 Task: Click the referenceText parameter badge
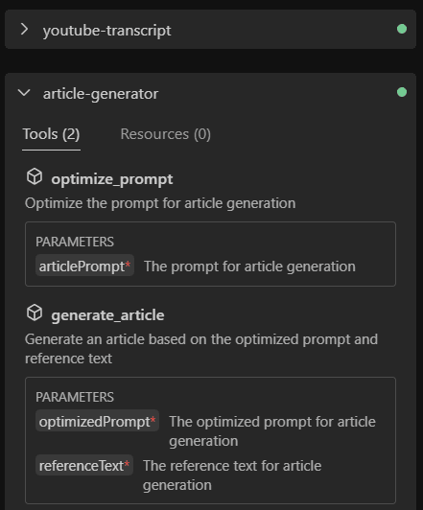tap(84, 465)
